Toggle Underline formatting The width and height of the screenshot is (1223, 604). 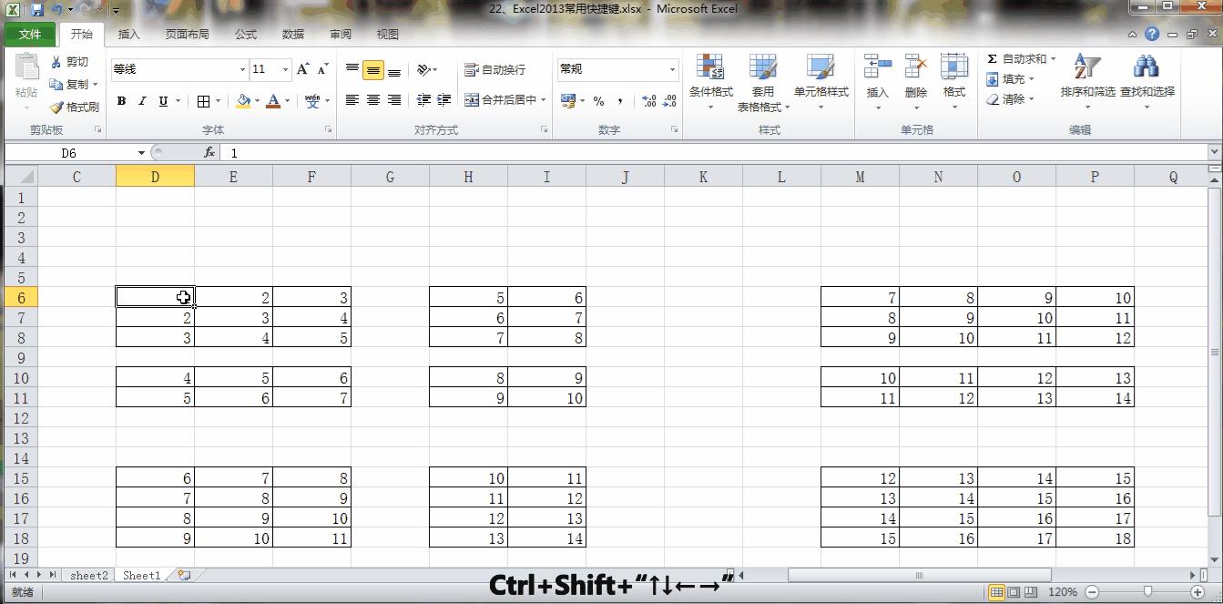point(163,101)
